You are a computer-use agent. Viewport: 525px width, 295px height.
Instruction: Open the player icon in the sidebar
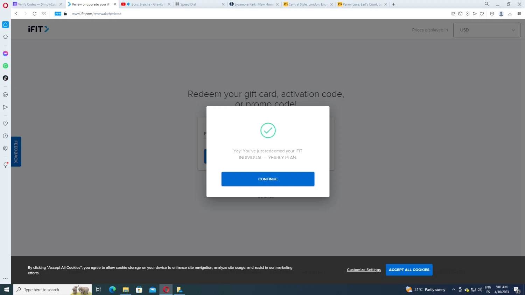[x=5, y=95]
